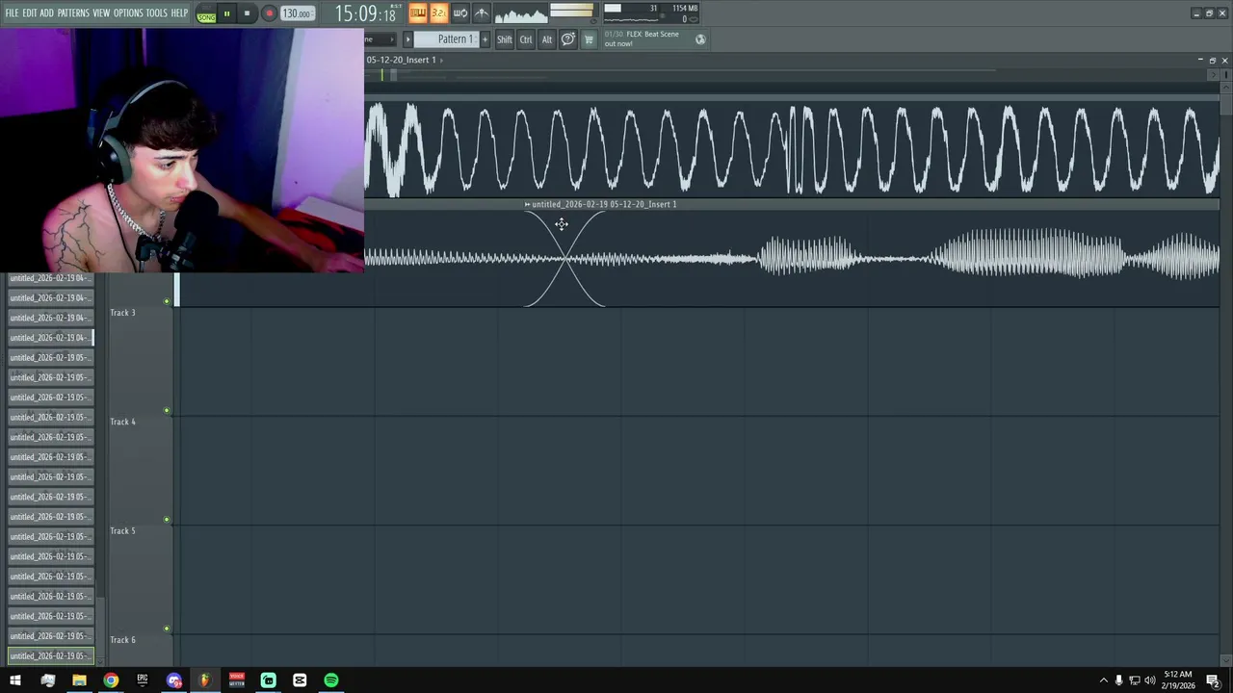
Task: Toggle the 3-2-1 recording countdown icon
Action: [439, 13]
